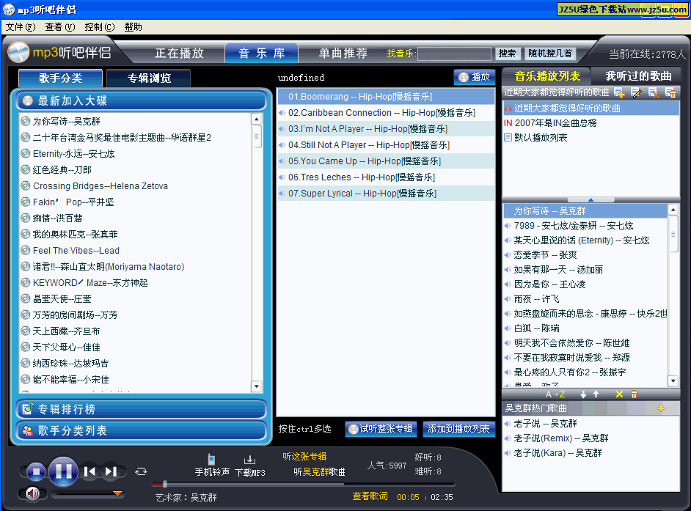Click the 添加到播放列表 button
Screen dimensions: 691x511
point(458,429)
